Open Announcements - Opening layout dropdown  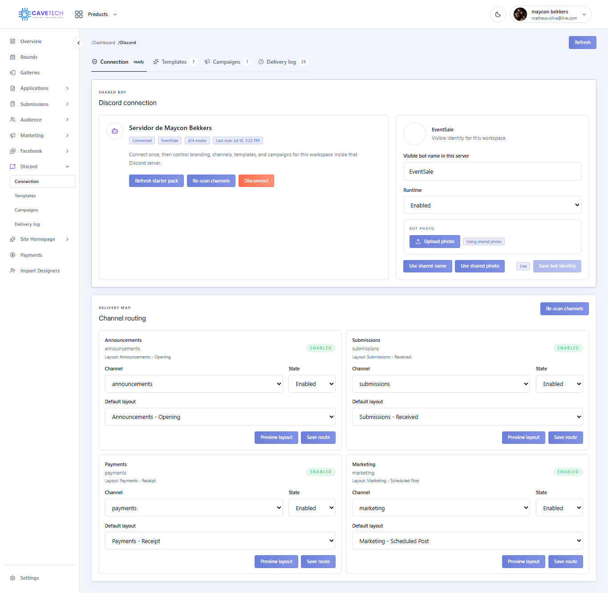(220, 417)
